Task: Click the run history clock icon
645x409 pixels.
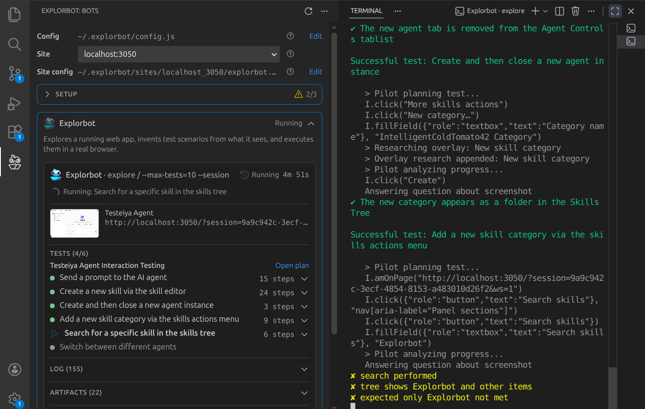Action: [x=245, y=175]
